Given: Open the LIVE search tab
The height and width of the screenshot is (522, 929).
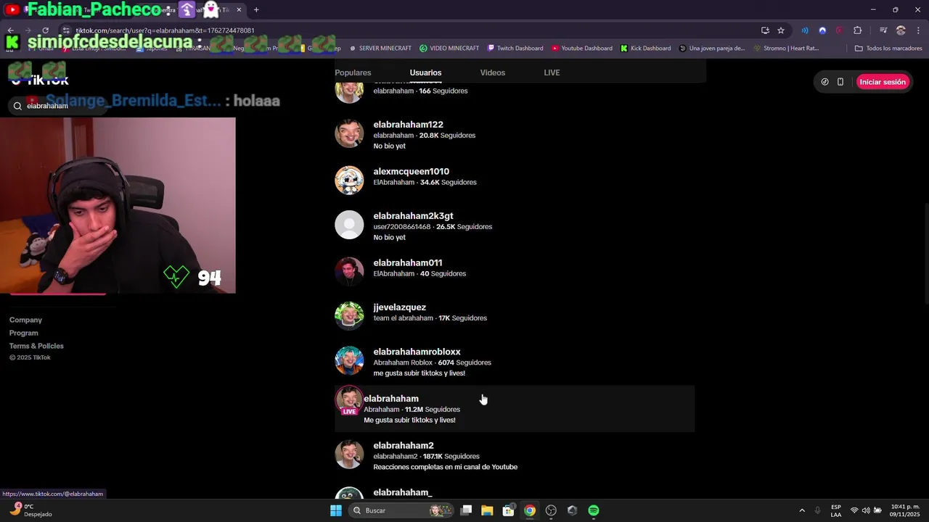Looking at the screenshot, I should coord(552,72).
